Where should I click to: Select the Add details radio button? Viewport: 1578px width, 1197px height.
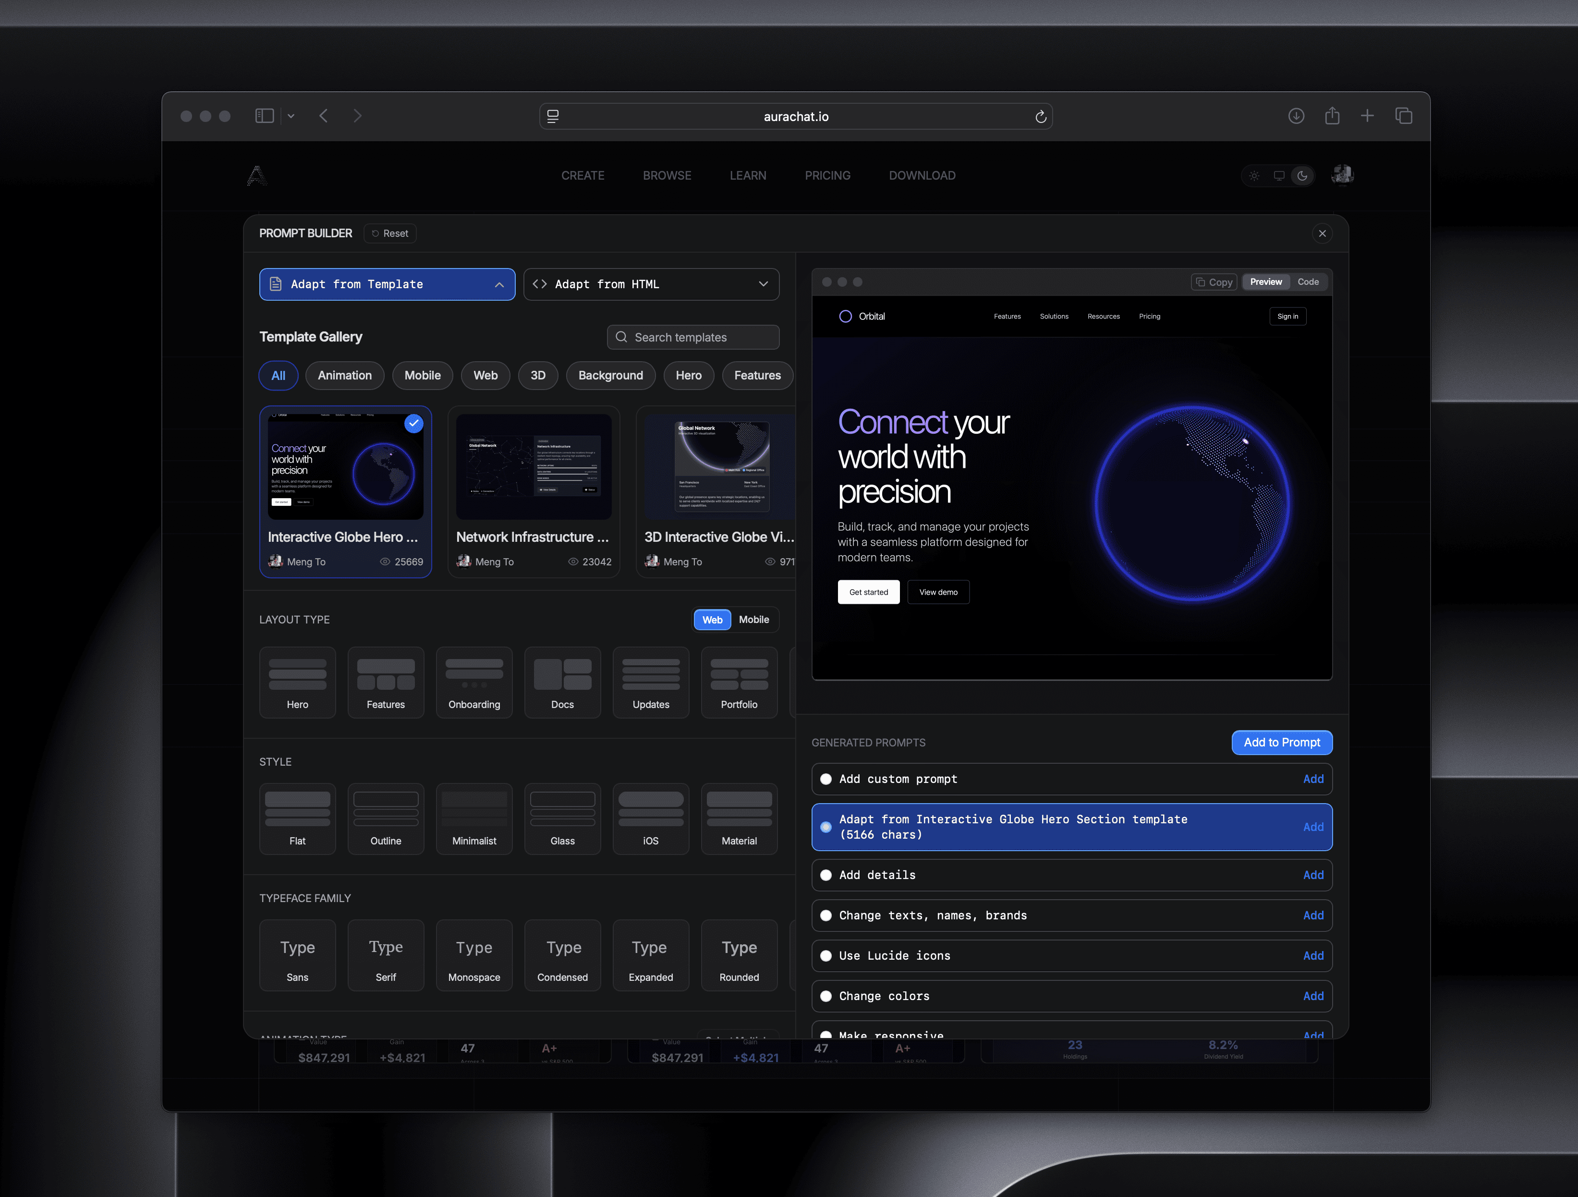click(825, 875)
